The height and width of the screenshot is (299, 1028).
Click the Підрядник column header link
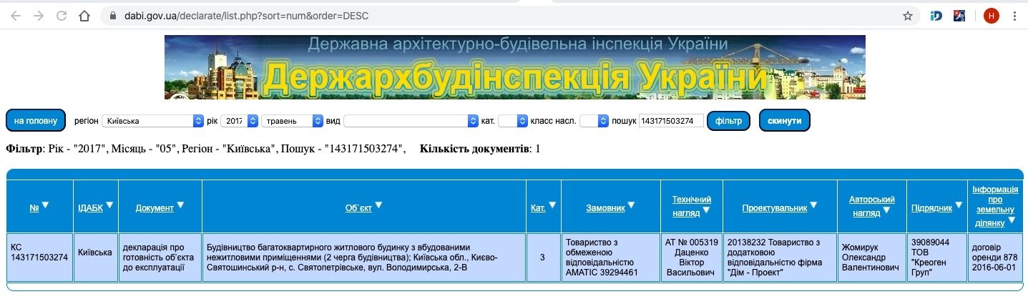click(x=931, y=208)
